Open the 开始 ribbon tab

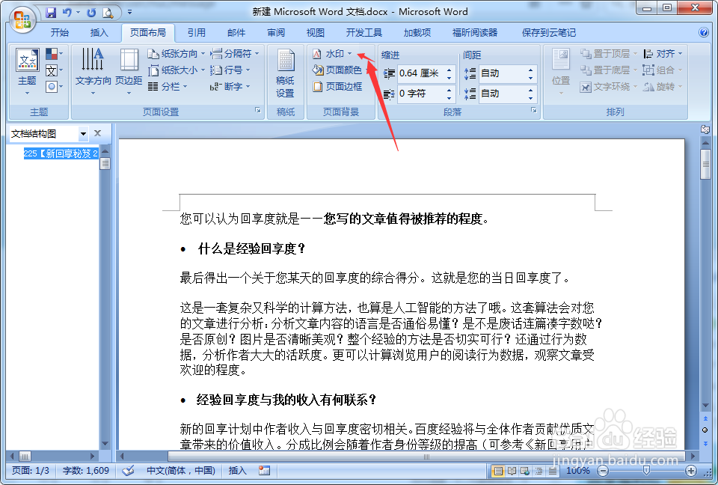[x=60, y=32]
